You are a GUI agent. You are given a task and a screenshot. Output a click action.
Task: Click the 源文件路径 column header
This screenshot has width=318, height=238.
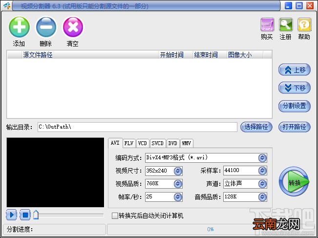click(90, 55)
